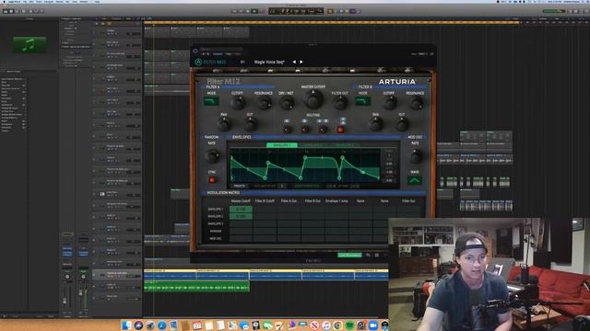Open the Mod Osc Wave selector
Image resolution: width=590 pixels, height=331 pixels.
tap(415, 180)
